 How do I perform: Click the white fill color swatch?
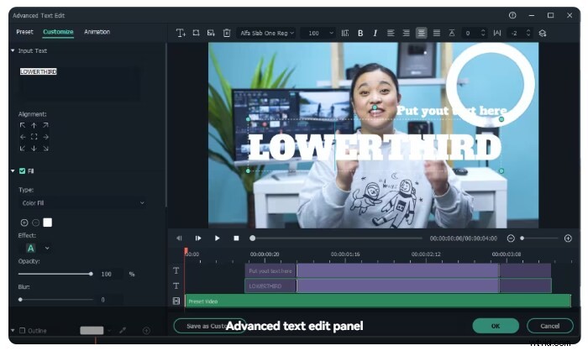48,222
